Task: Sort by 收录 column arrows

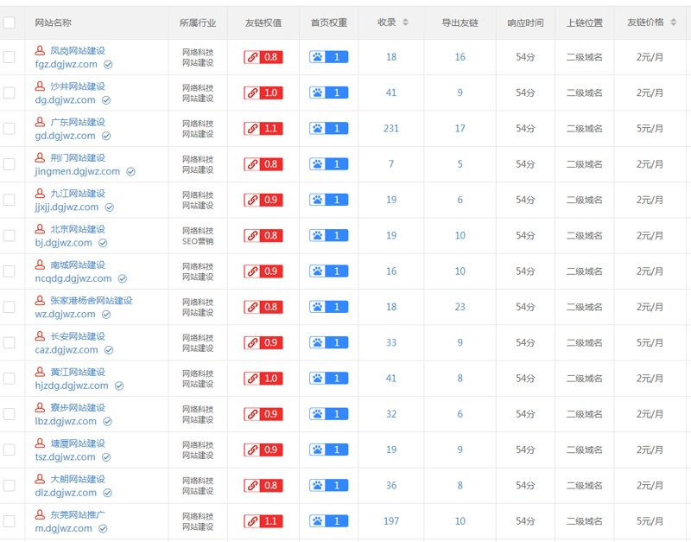Action: coord(406,22)
